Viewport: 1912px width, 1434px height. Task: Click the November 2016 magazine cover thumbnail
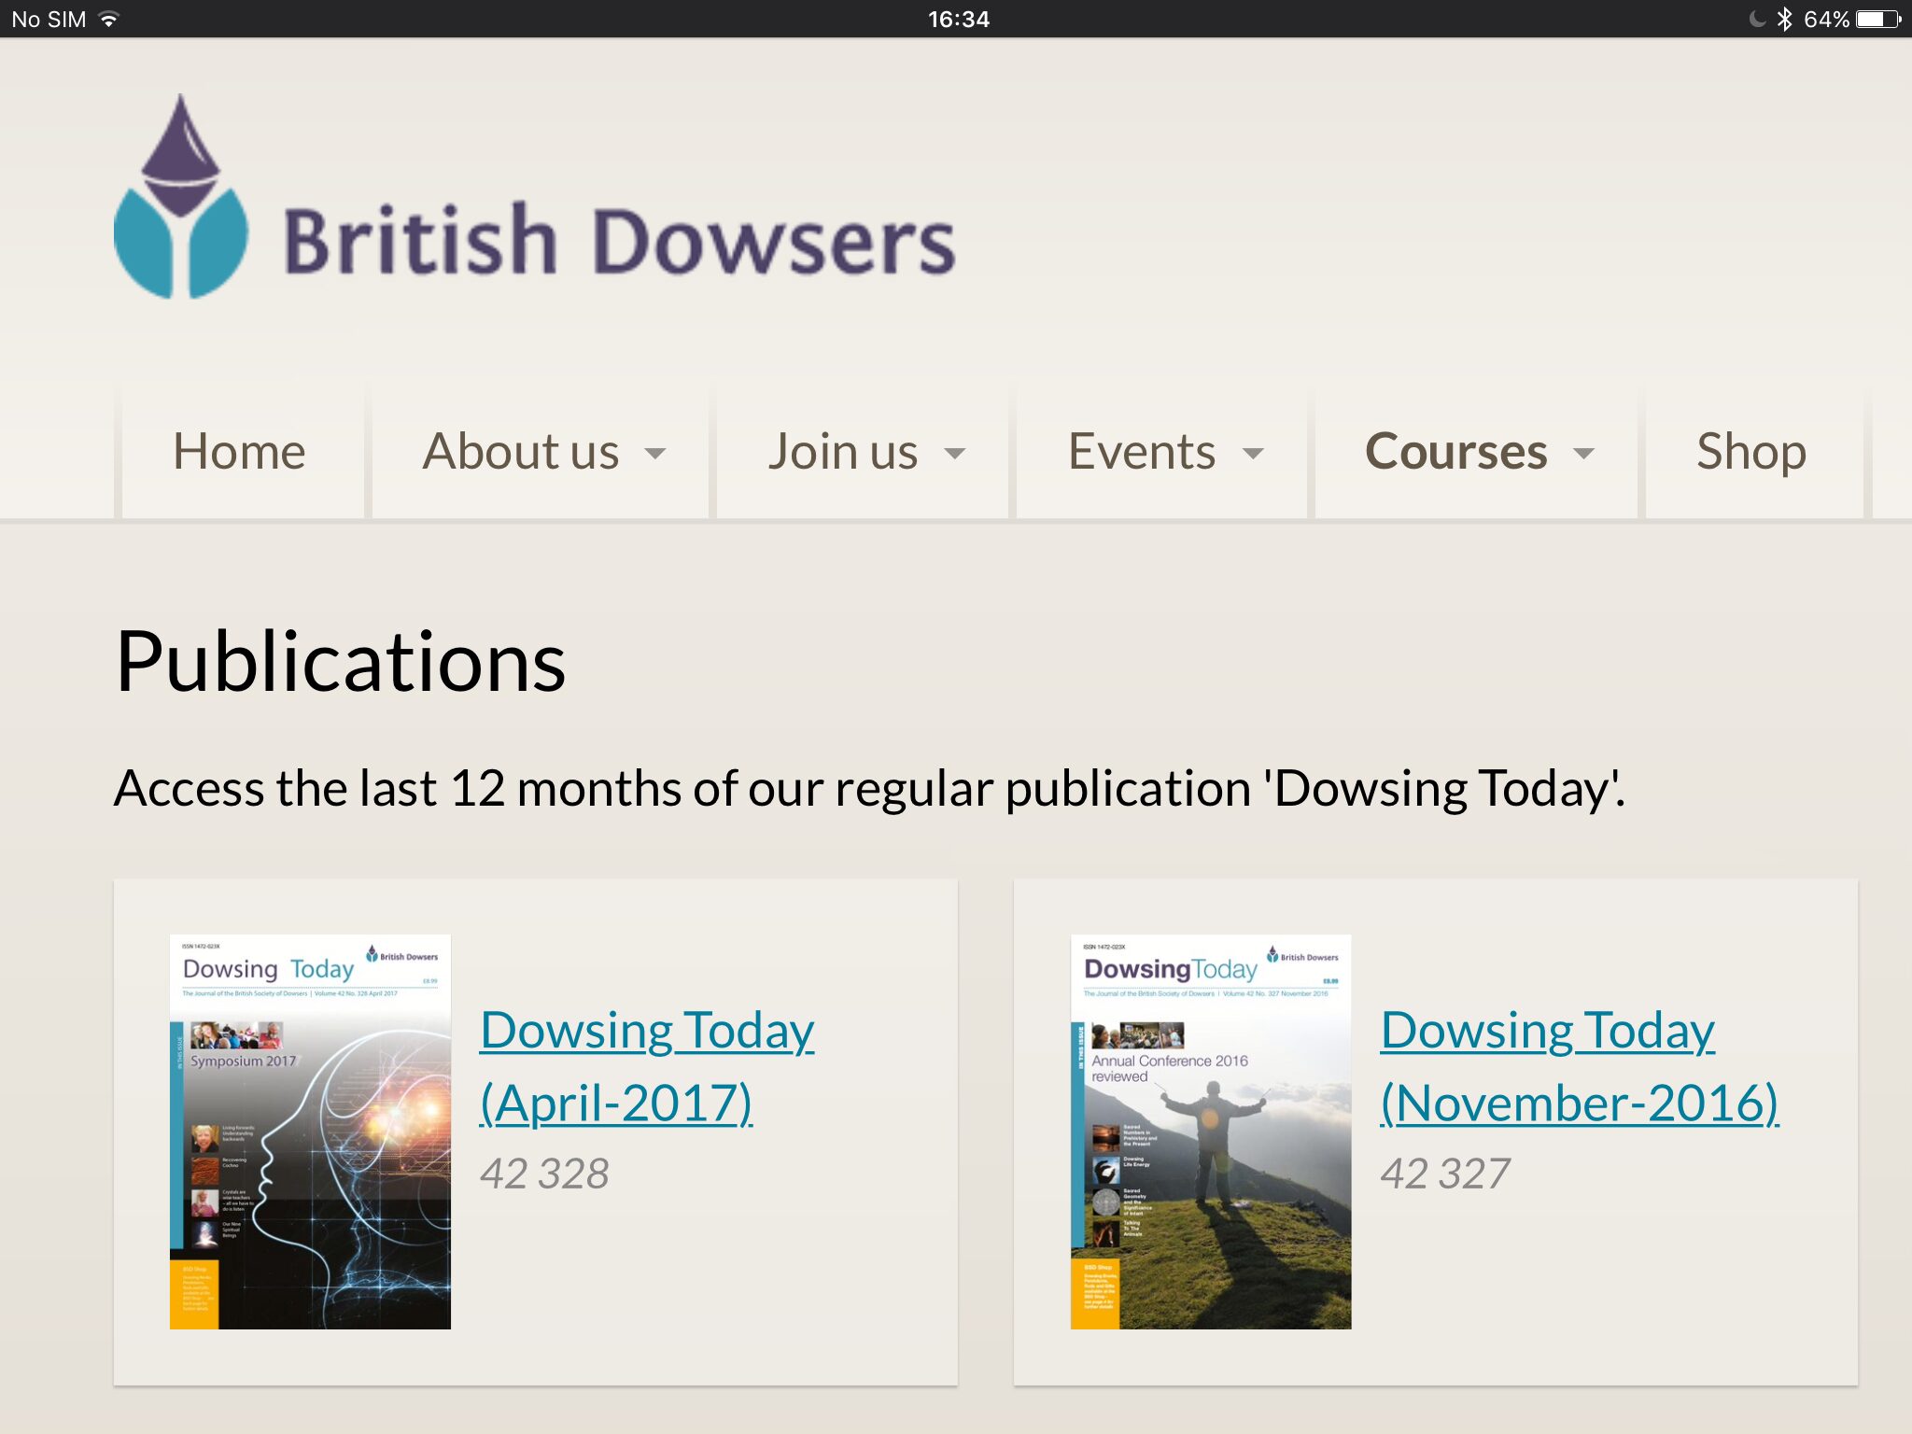point(1210,1132)
